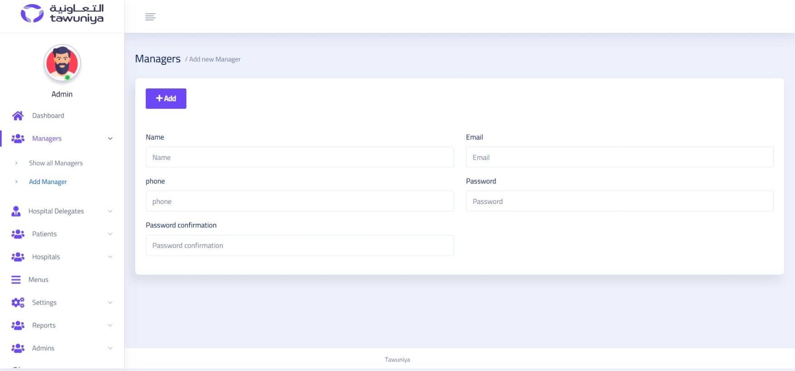
Task: Focus the Email input field
Action: click(619, 157)
